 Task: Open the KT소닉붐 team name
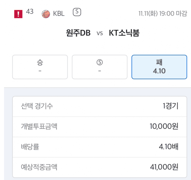coord(124,33)
